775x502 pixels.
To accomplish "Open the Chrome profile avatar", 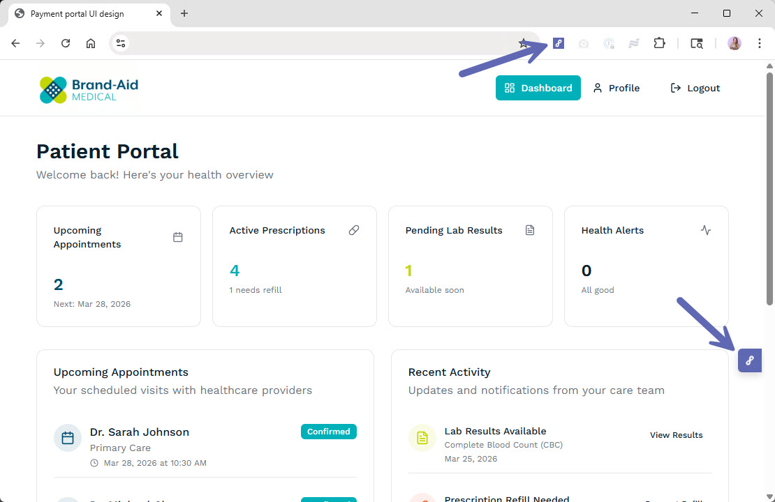I will click(x=734, y=43).
